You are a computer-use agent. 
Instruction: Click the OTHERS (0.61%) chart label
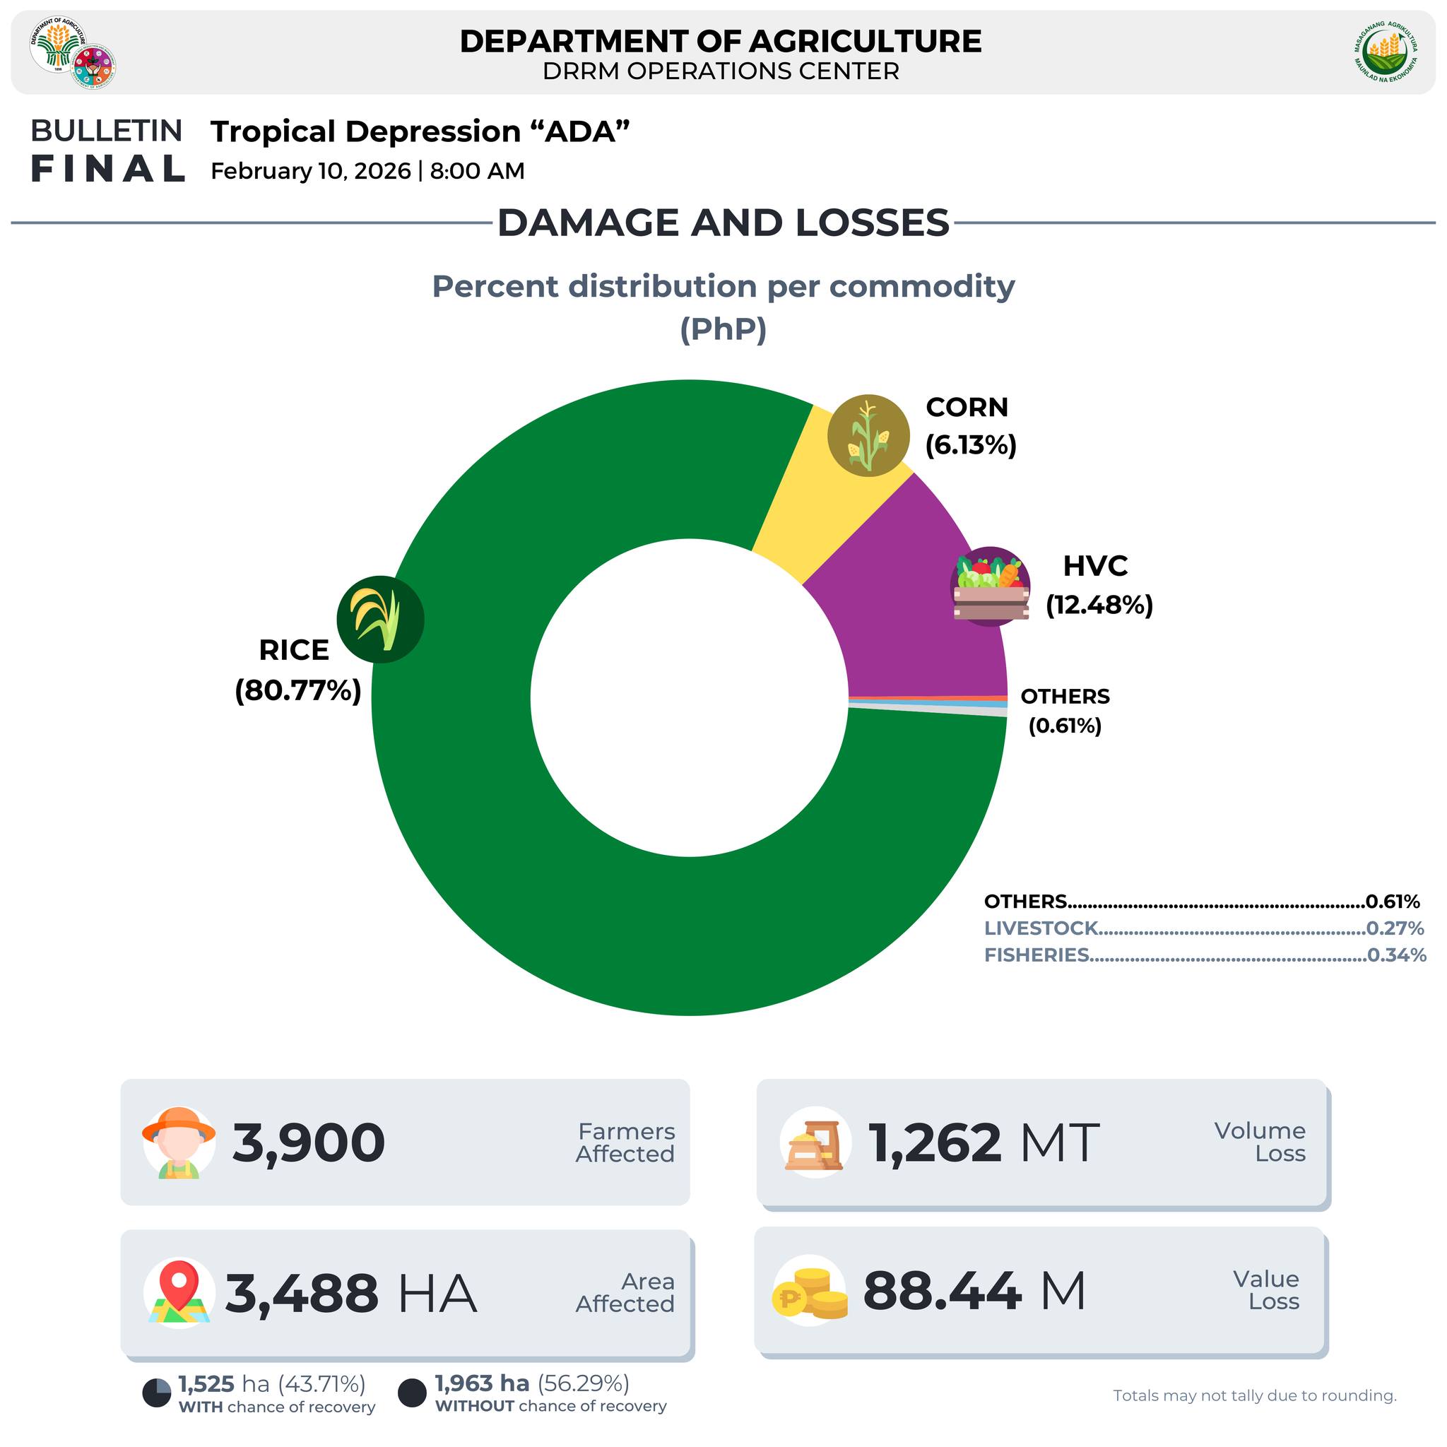pos(1064,710)
